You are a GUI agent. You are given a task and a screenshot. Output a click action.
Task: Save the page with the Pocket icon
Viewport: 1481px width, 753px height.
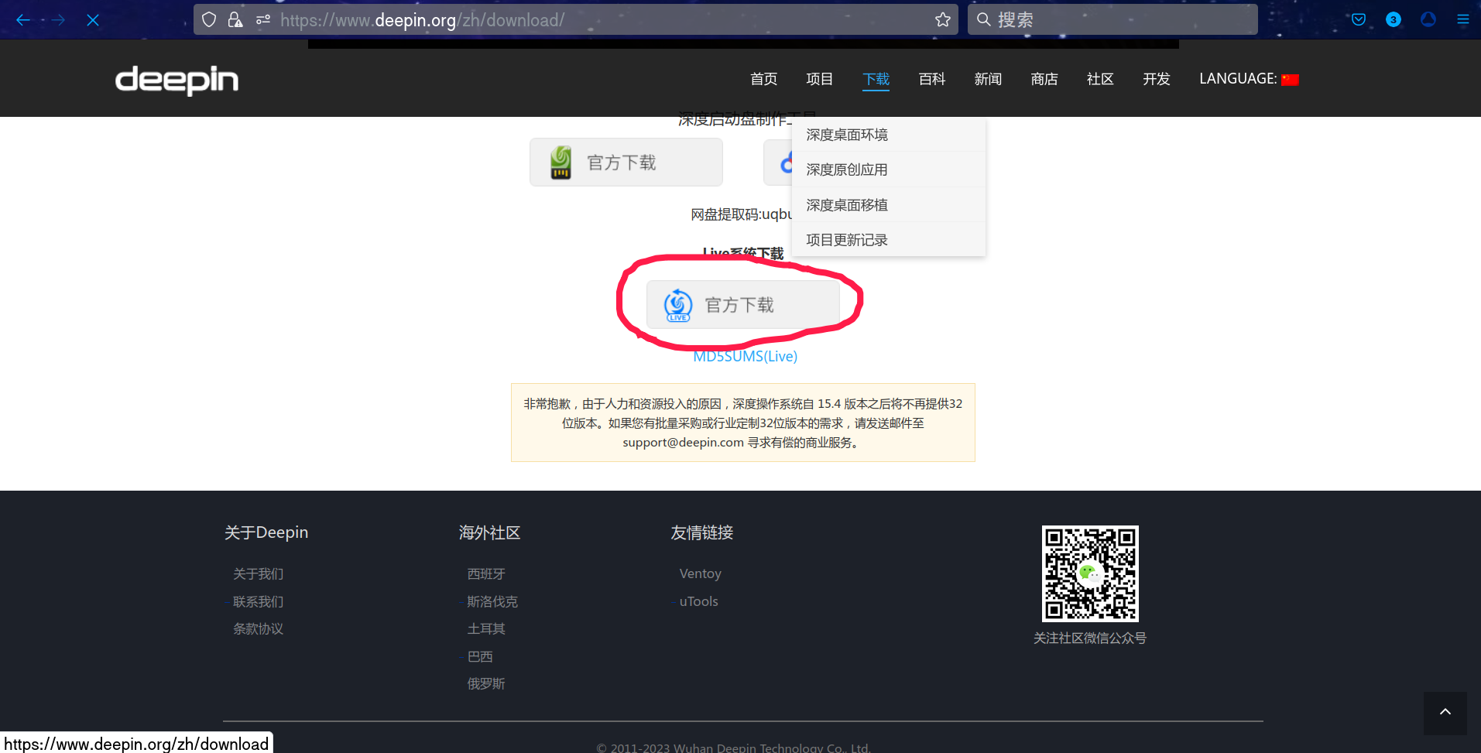1357,19
